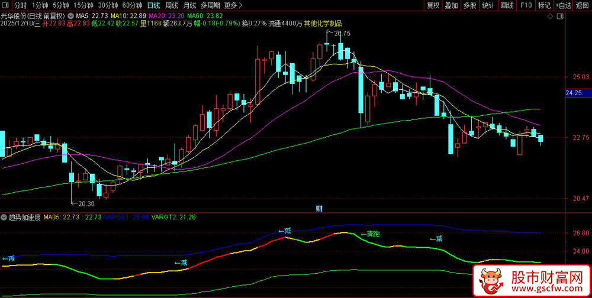
Task: Click the VARGT2: 21.26 label
Action: point(173,217)
